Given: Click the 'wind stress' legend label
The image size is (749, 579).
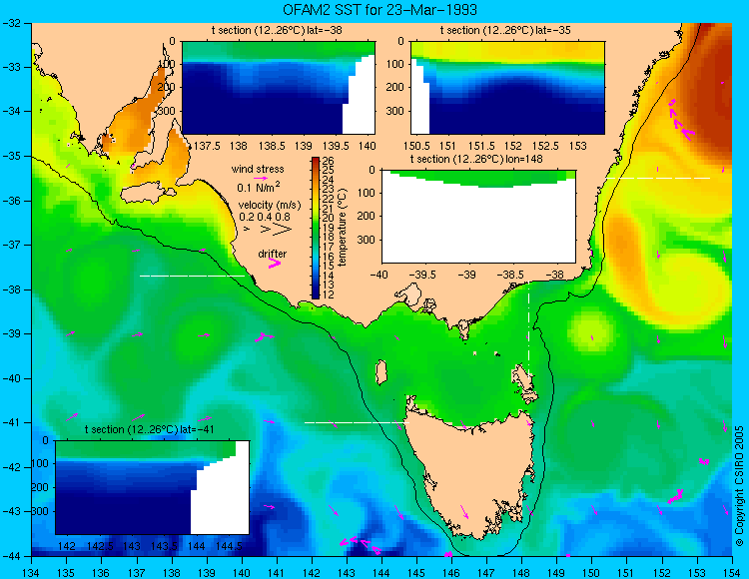Looking at the screenshot, I should pos(258,169).
